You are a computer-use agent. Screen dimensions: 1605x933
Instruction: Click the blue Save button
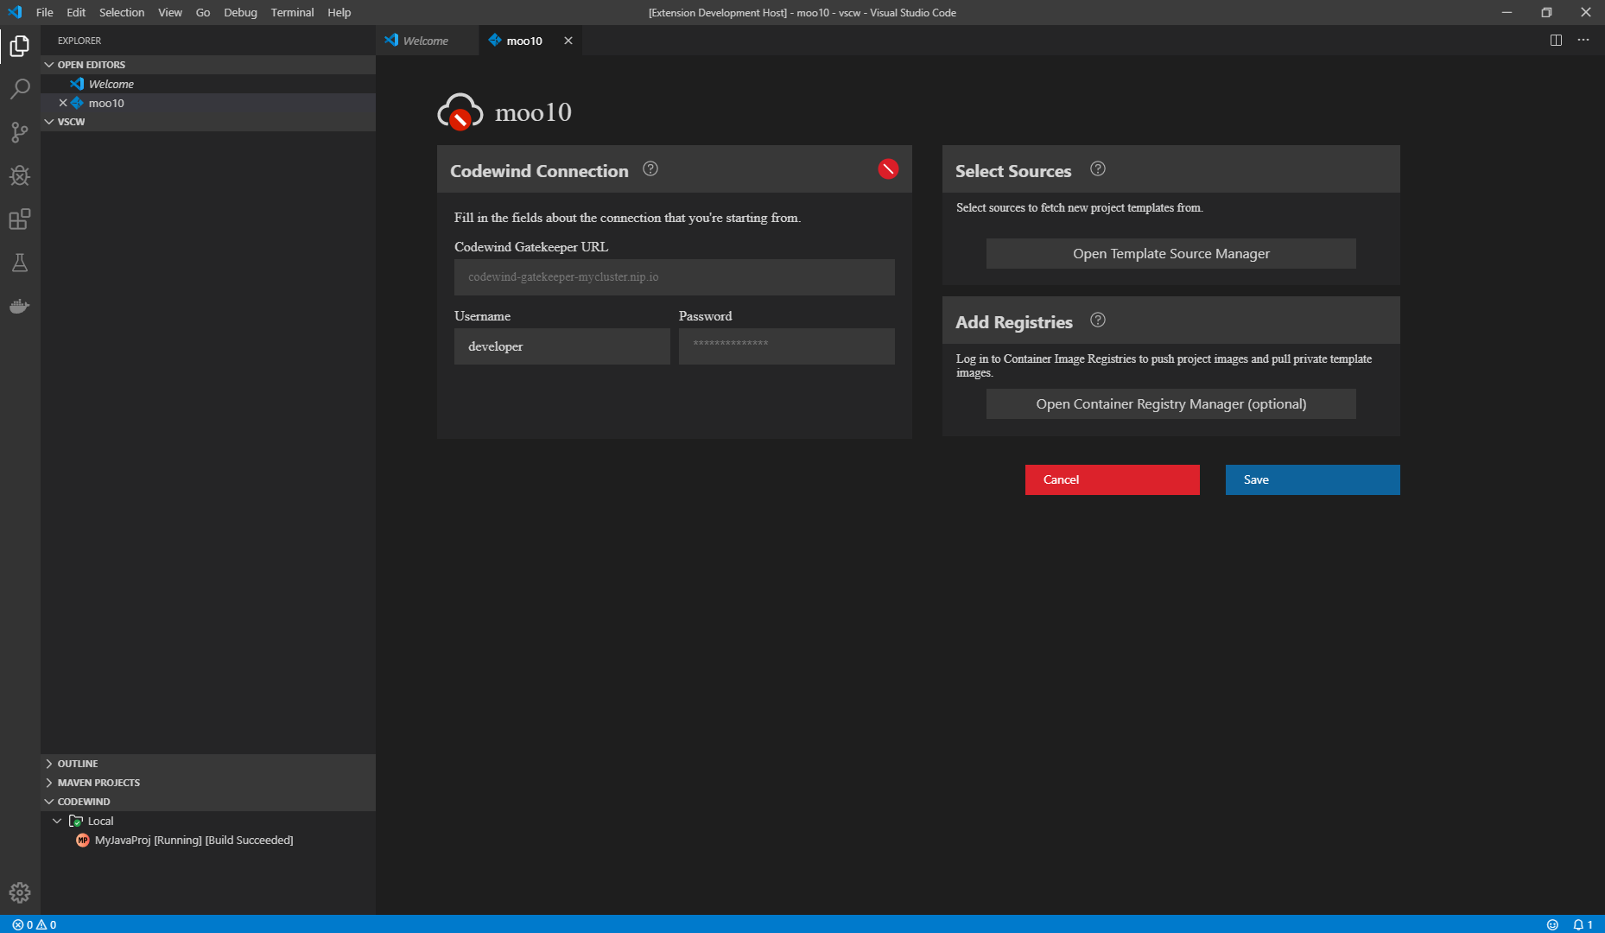click(x=1312, y=479)
